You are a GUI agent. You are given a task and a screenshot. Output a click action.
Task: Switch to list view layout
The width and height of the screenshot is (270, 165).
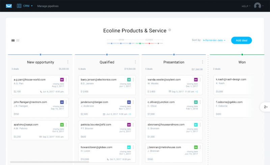pos(18,40)
